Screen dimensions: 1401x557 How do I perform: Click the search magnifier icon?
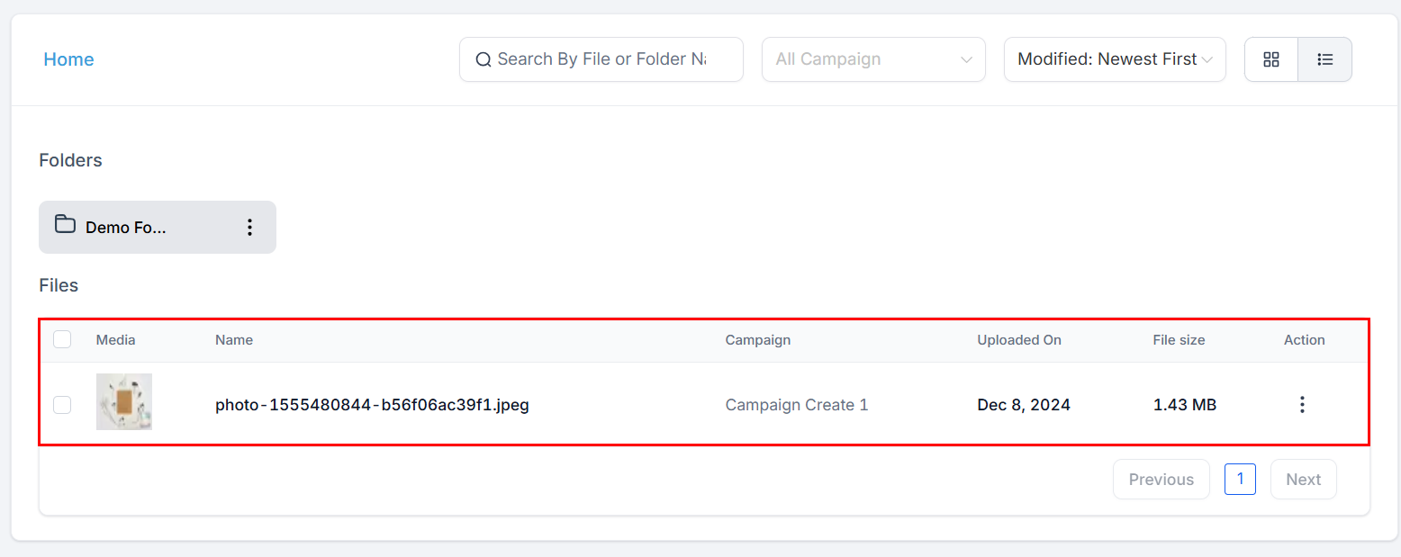point(484,59)
